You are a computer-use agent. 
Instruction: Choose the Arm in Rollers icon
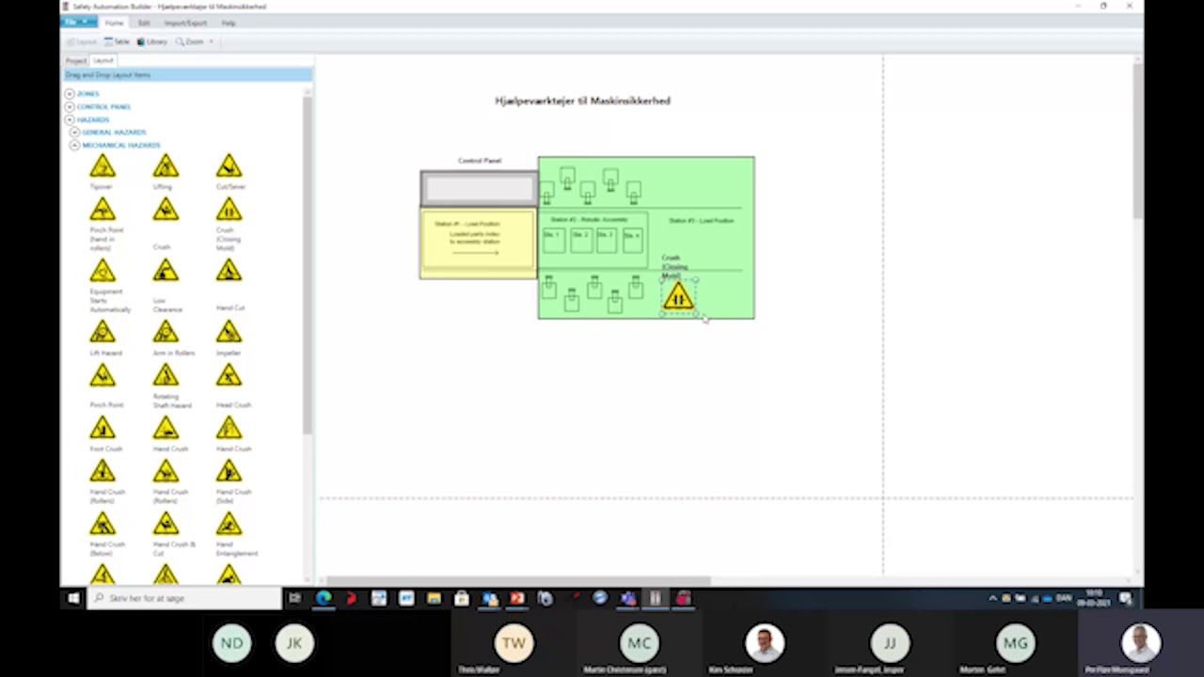click(x=166, y=332)
